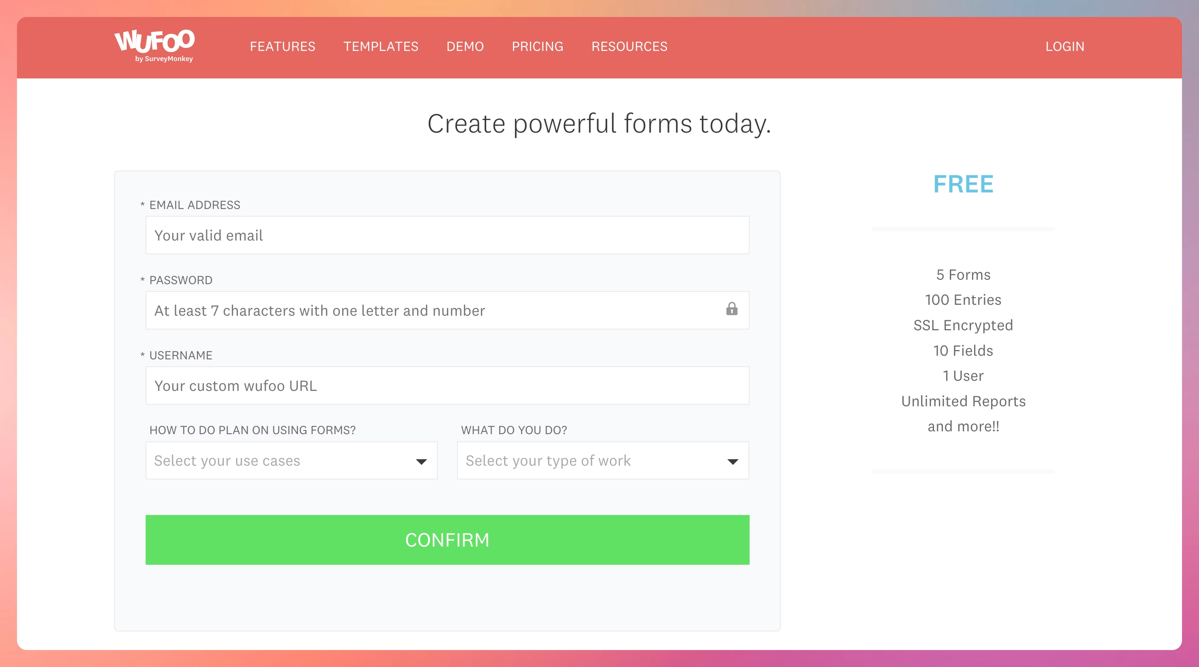Click the email address input field
The height and width of the screenshot is (667, 1199).
point(447,236)
